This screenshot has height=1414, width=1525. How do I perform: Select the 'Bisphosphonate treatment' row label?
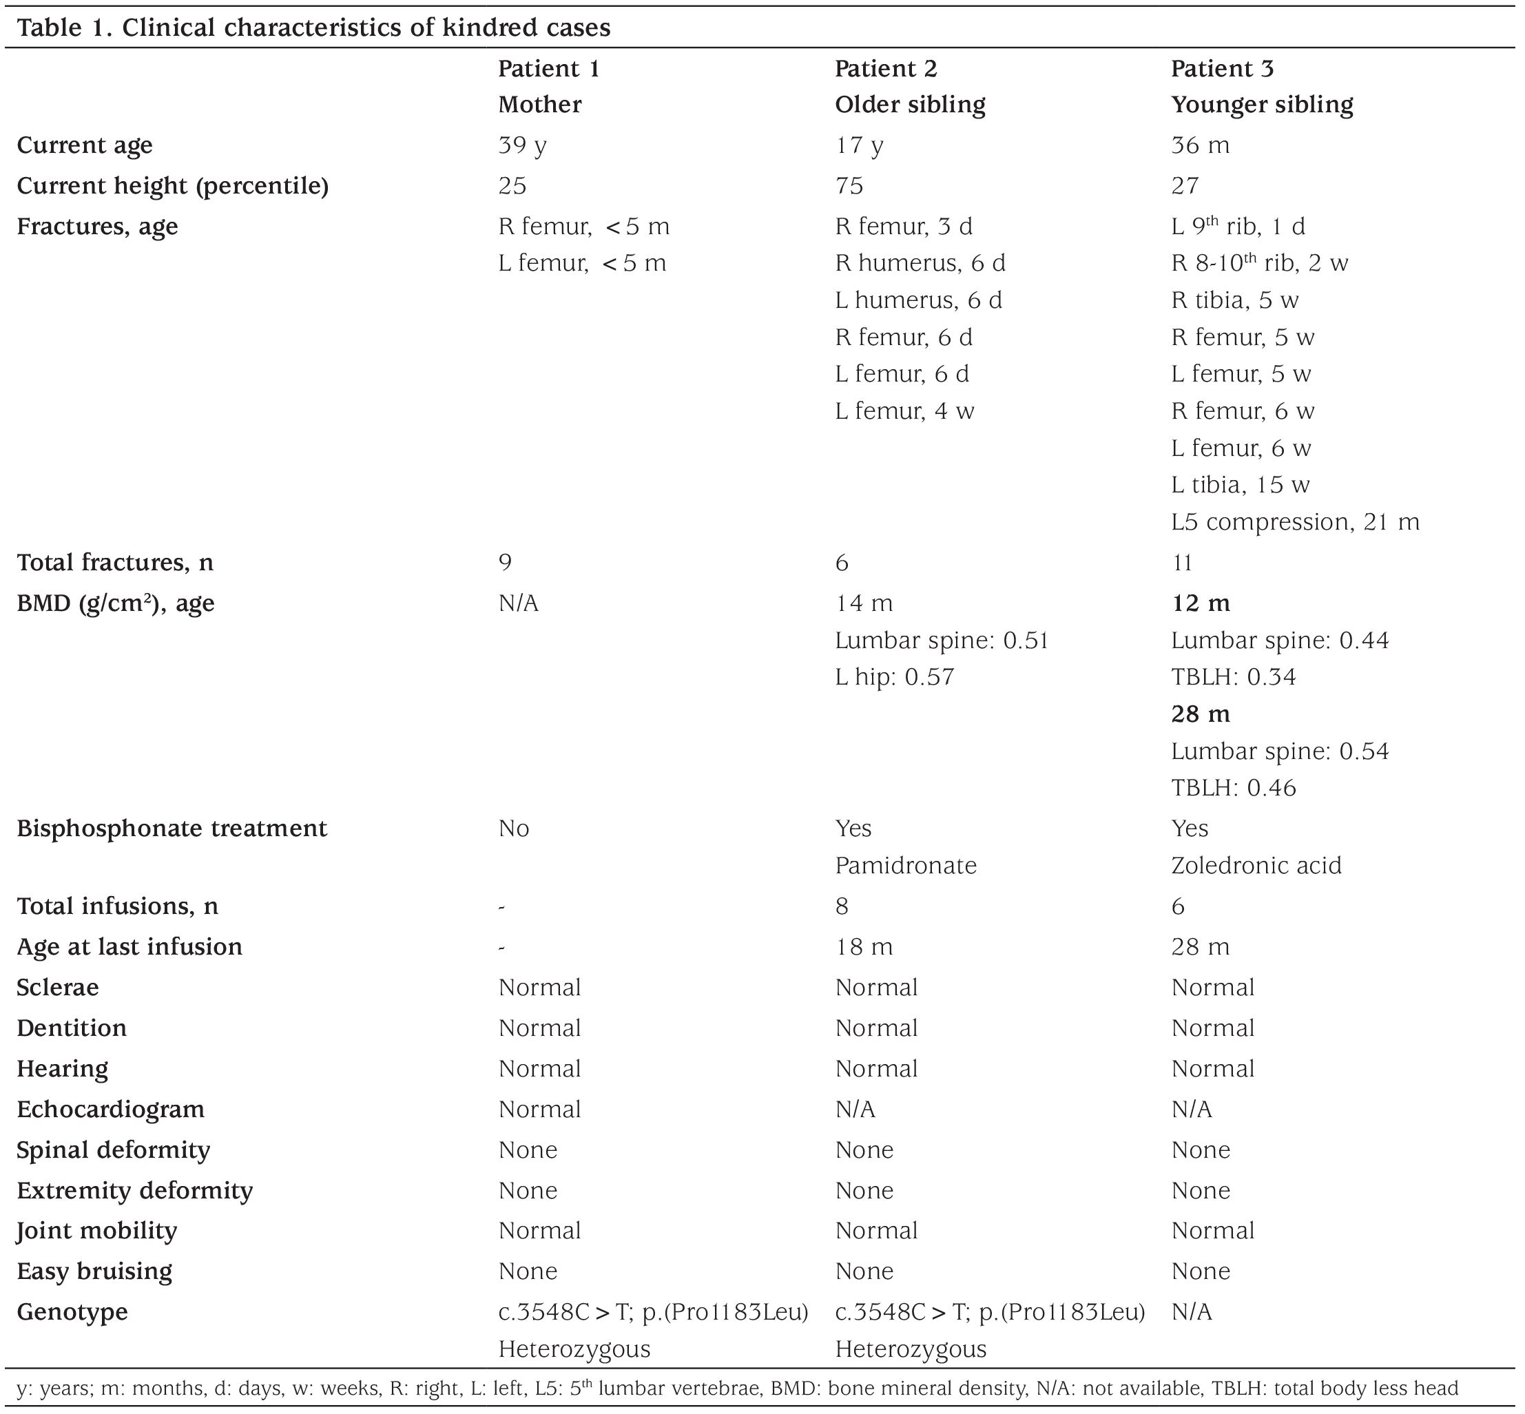tap(172, 829)
